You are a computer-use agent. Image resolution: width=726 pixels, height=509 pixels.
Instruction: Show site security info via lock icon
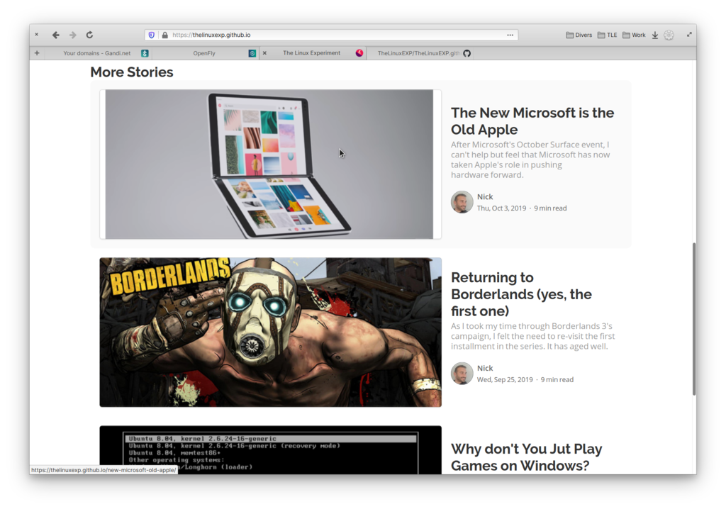[164, 35]
